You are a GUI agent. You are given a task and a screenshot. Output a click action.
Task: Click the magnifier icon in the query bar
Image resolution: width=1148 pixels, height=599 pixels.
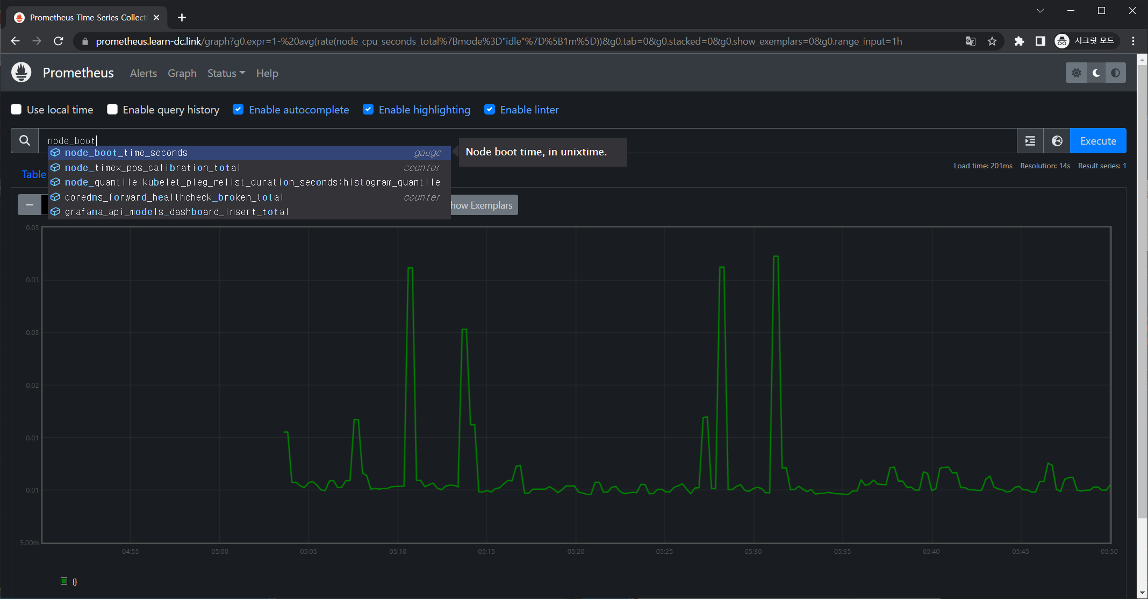click(x=24, y=140)
